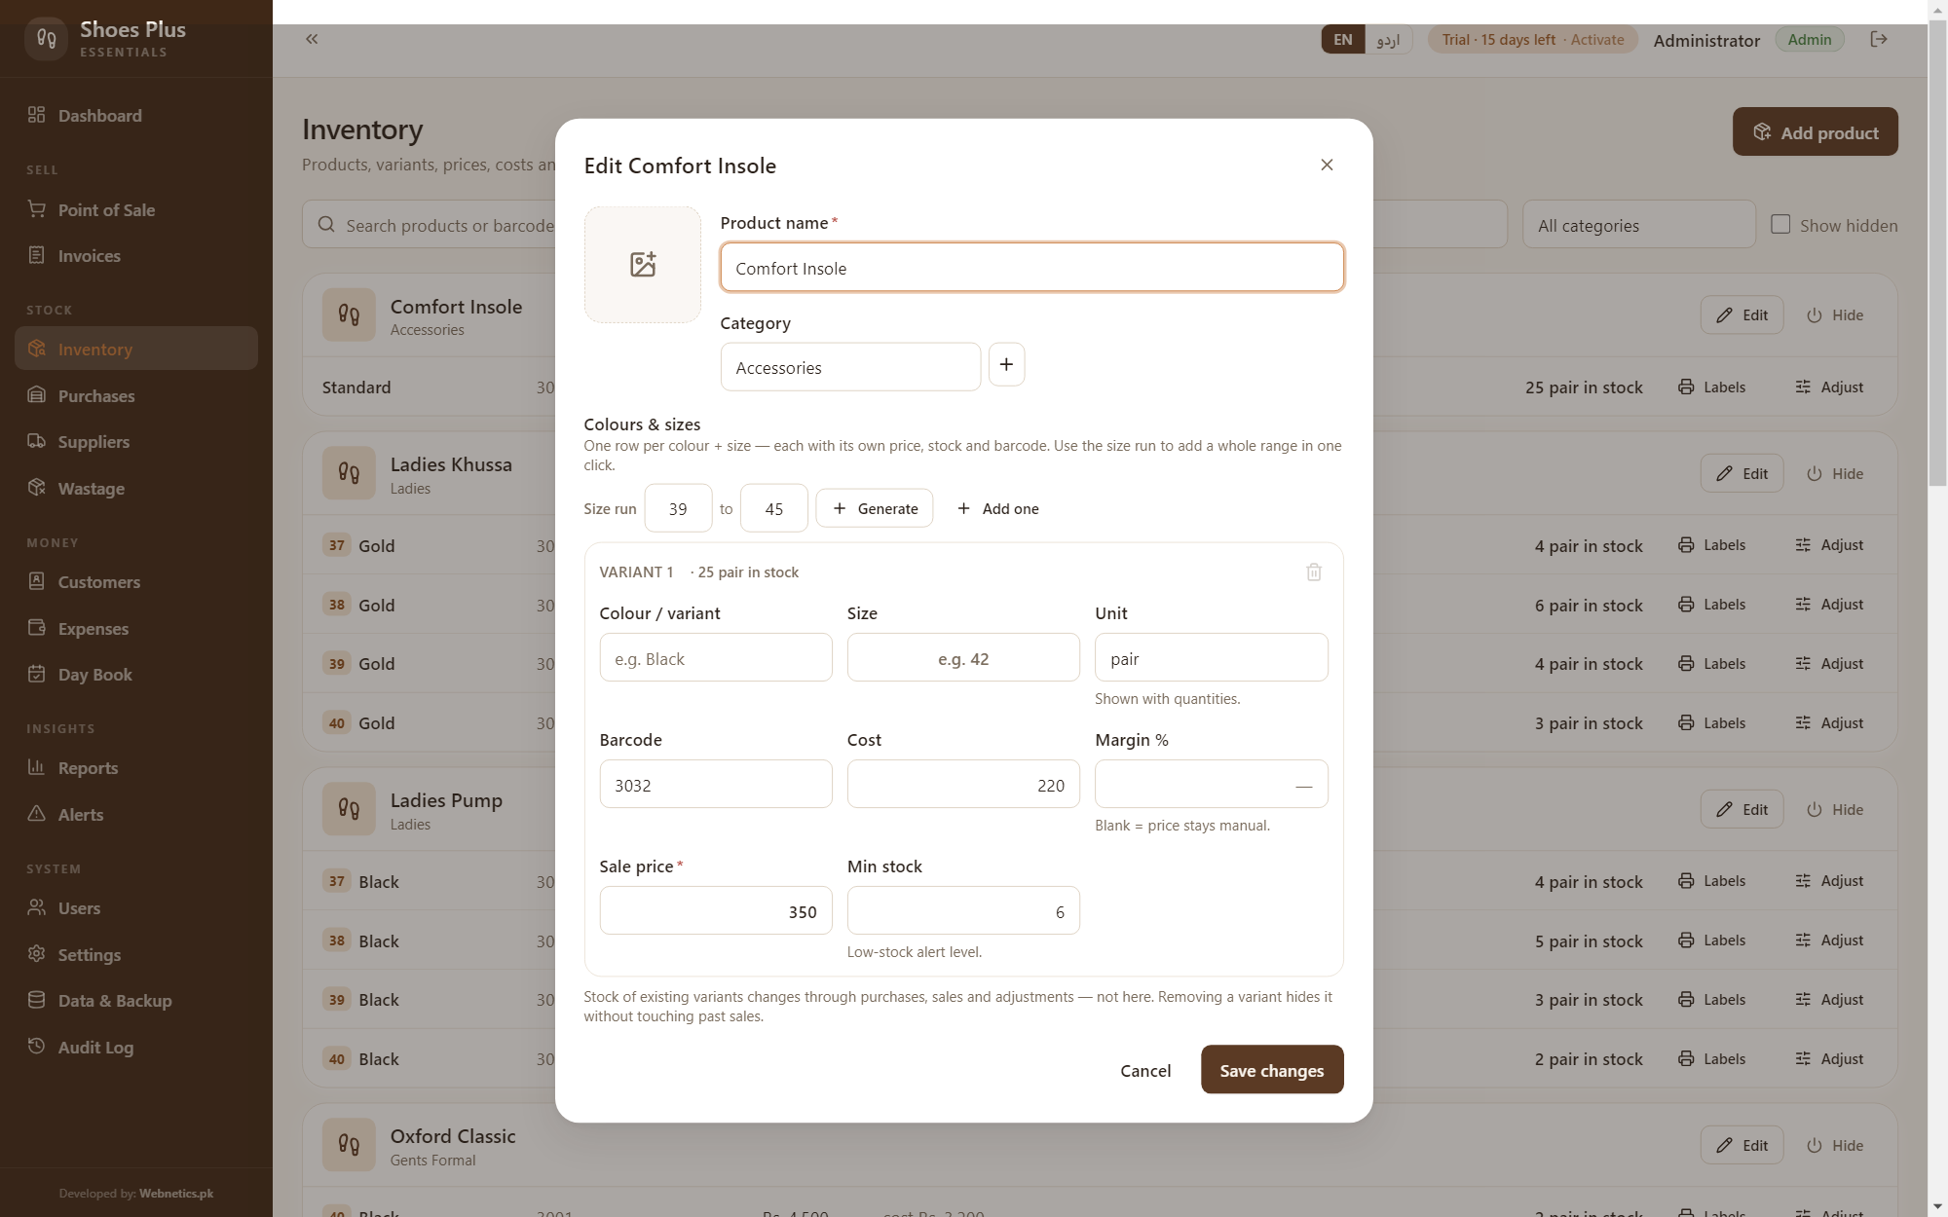The width and height of the screenshot is (1948, 1217).
Task: Switch language to EN
Action: [1343, 39]
